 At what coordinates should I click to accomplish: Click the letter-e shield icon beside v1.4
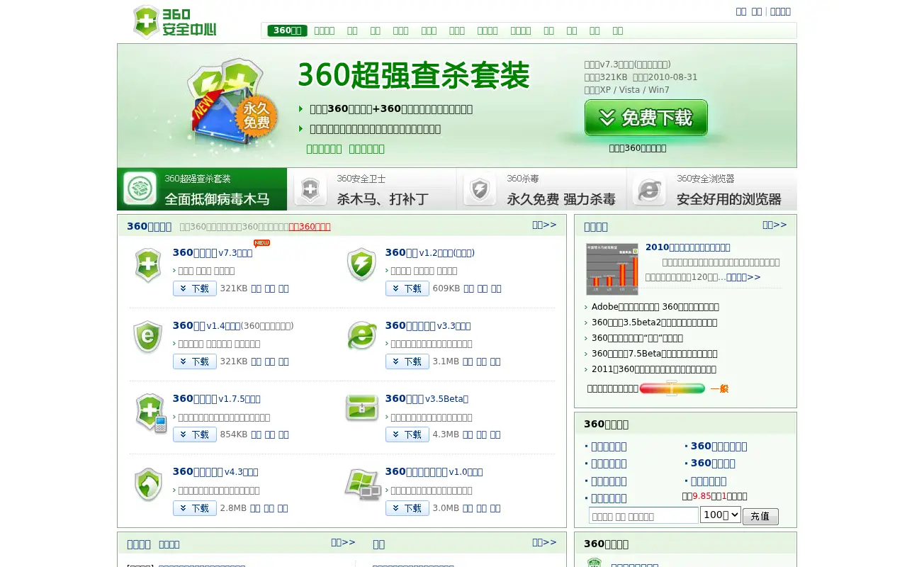(148, 337)
